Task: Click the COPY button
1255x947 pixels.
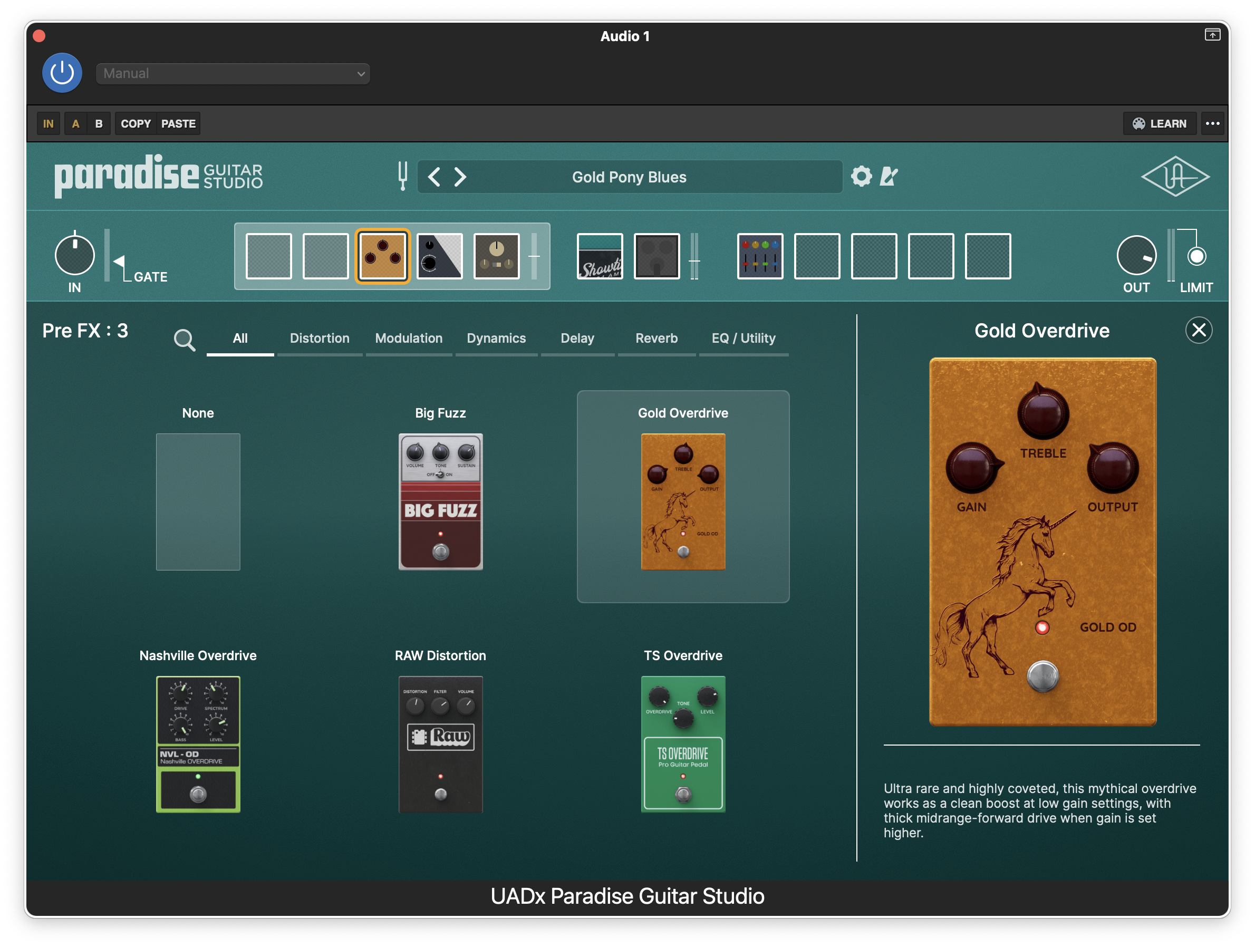Action: (136, 124)
